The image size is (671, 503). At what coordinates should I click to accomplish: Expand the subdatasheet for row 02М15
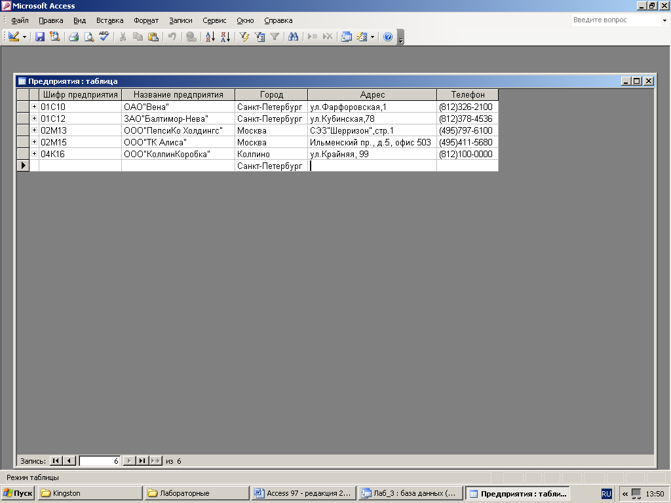(34, 141)
